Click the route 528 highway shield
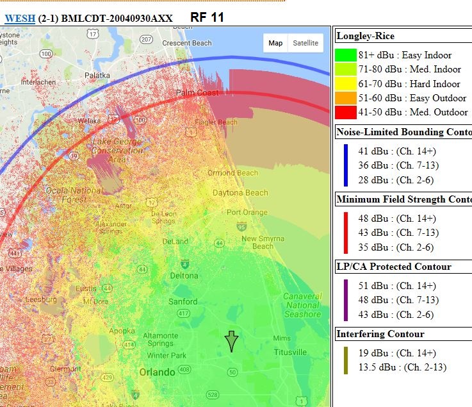The height and width of the screenshot is (407, 472). 213,394
